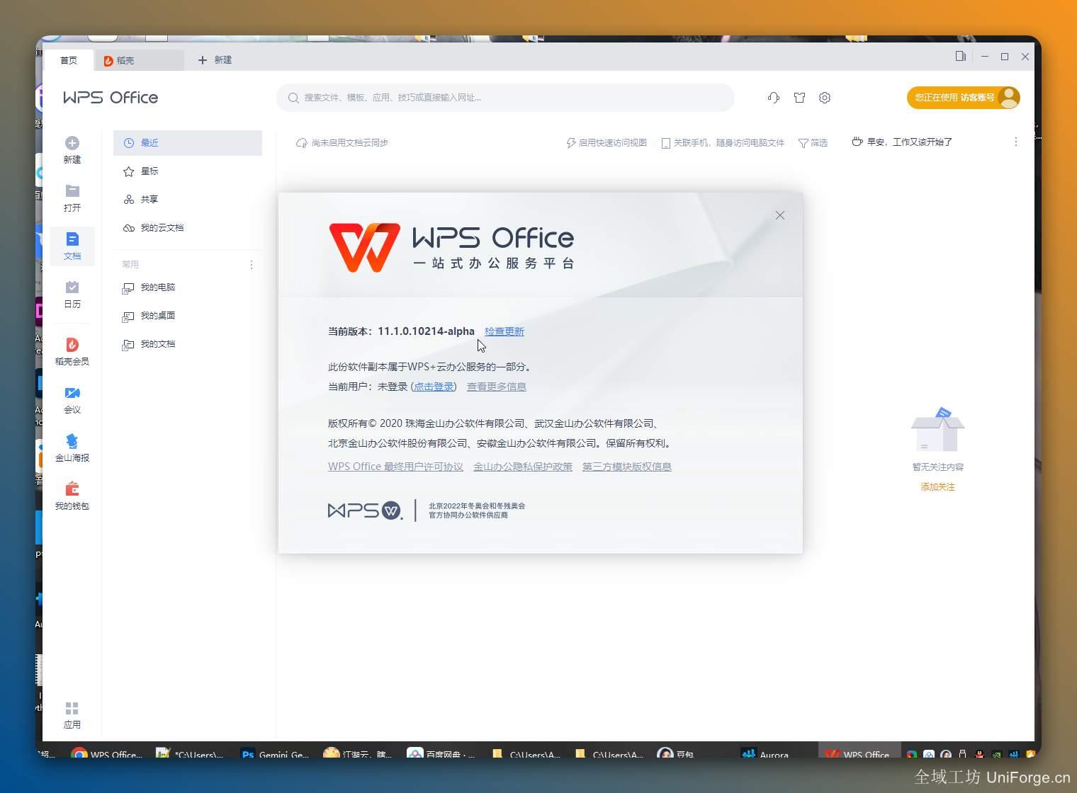Open the 常用 section more options dots
The image size is (1077, 793).
coord(252,265)
